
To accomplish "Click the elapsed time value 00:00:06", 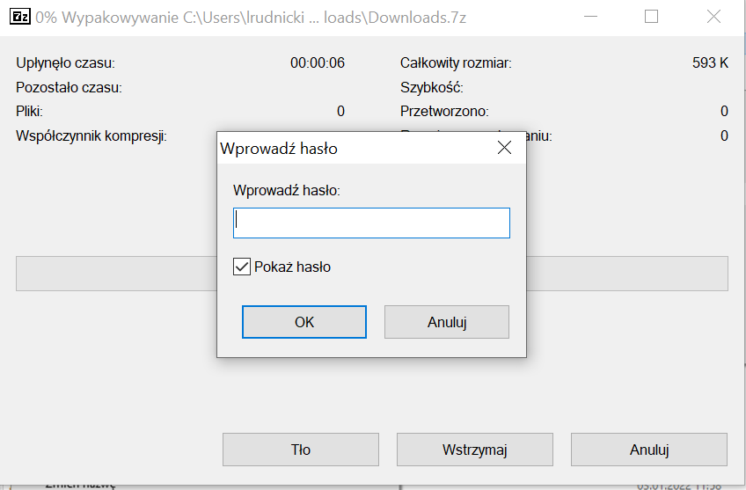I will [318, 62].
